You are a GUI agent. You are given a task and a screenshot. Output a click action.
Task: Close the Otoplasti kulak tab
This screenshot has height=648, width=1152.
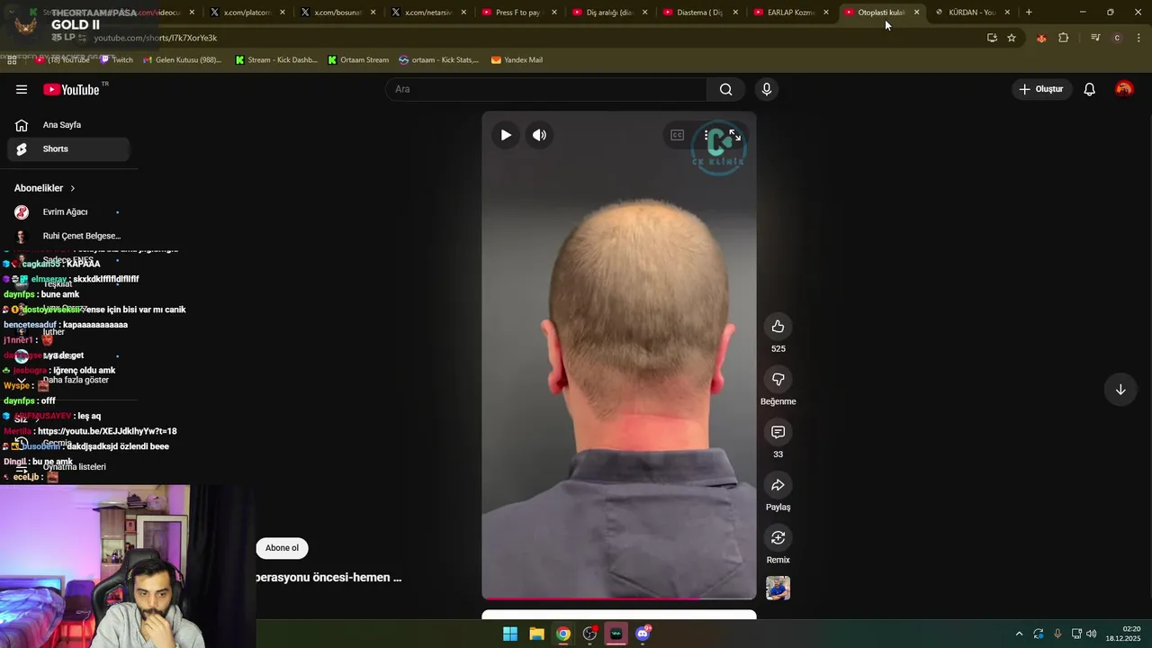tap(916, 13)
